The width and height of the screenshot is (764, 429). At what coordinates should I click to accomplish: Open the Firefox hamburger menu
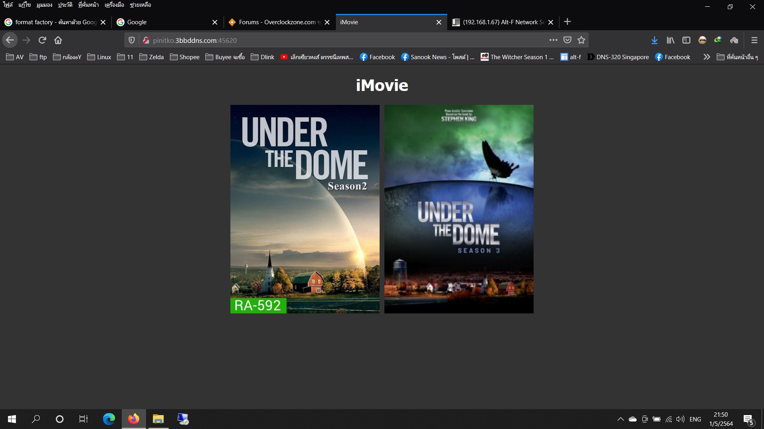[x=754, y=40]
